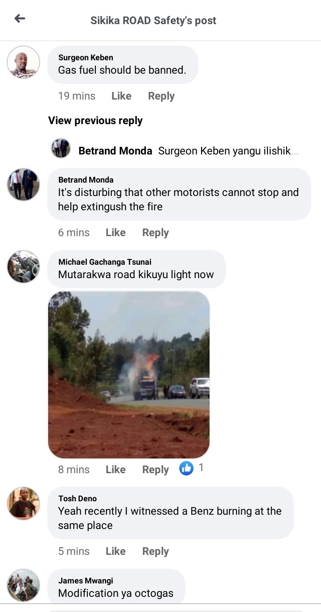Tap the blue like reaction icon
The image size is (321, 612).
coord(186,468)
